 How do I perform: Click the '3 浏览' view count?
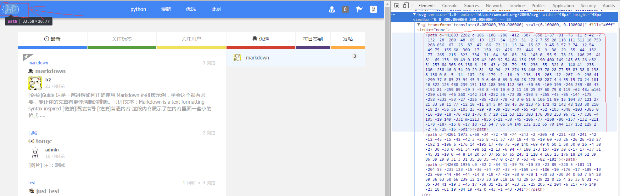tap(209, 63)
